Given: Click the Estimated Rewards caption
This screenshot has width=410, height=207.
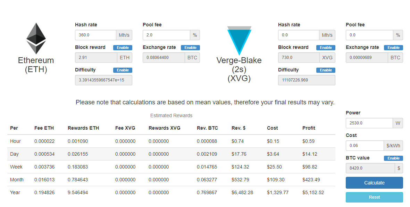Looking at the screenshot, I should tap(171, 116).
